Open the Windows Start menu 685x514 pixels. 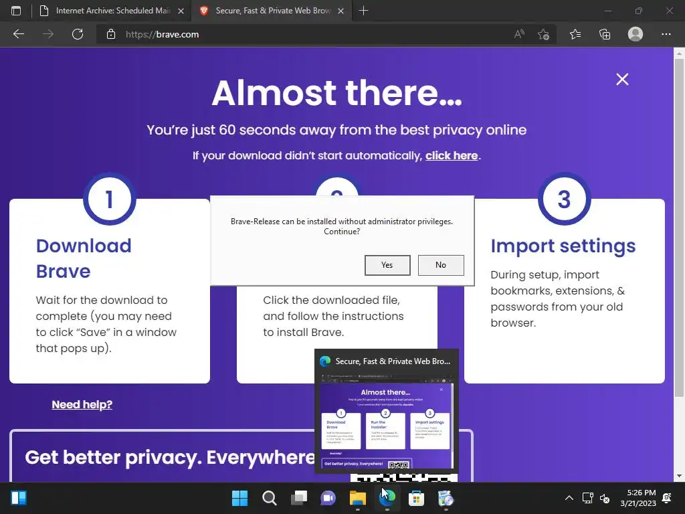239,498
